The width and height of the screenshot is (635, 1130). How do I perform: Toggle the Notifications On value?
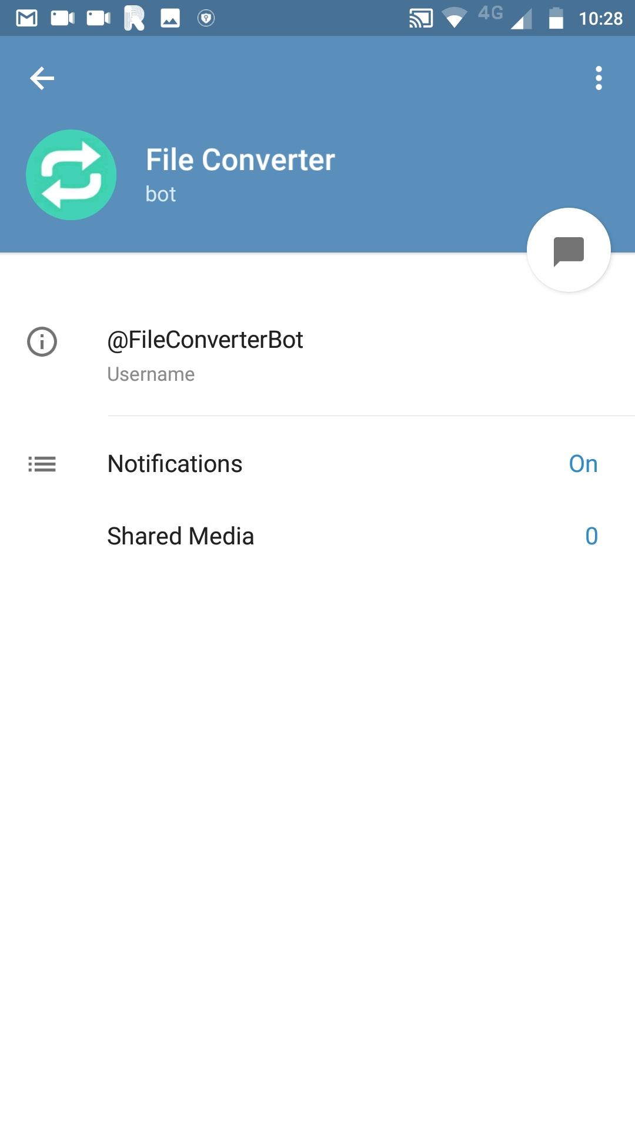[x=583, y=464]
